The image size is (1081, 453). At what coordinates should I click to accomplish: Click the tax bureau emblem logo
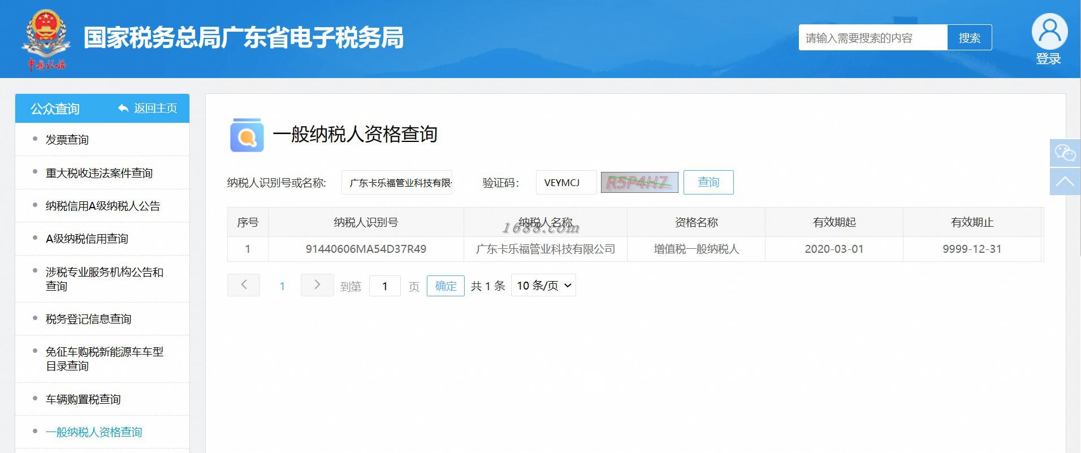[x=46, y=40]
